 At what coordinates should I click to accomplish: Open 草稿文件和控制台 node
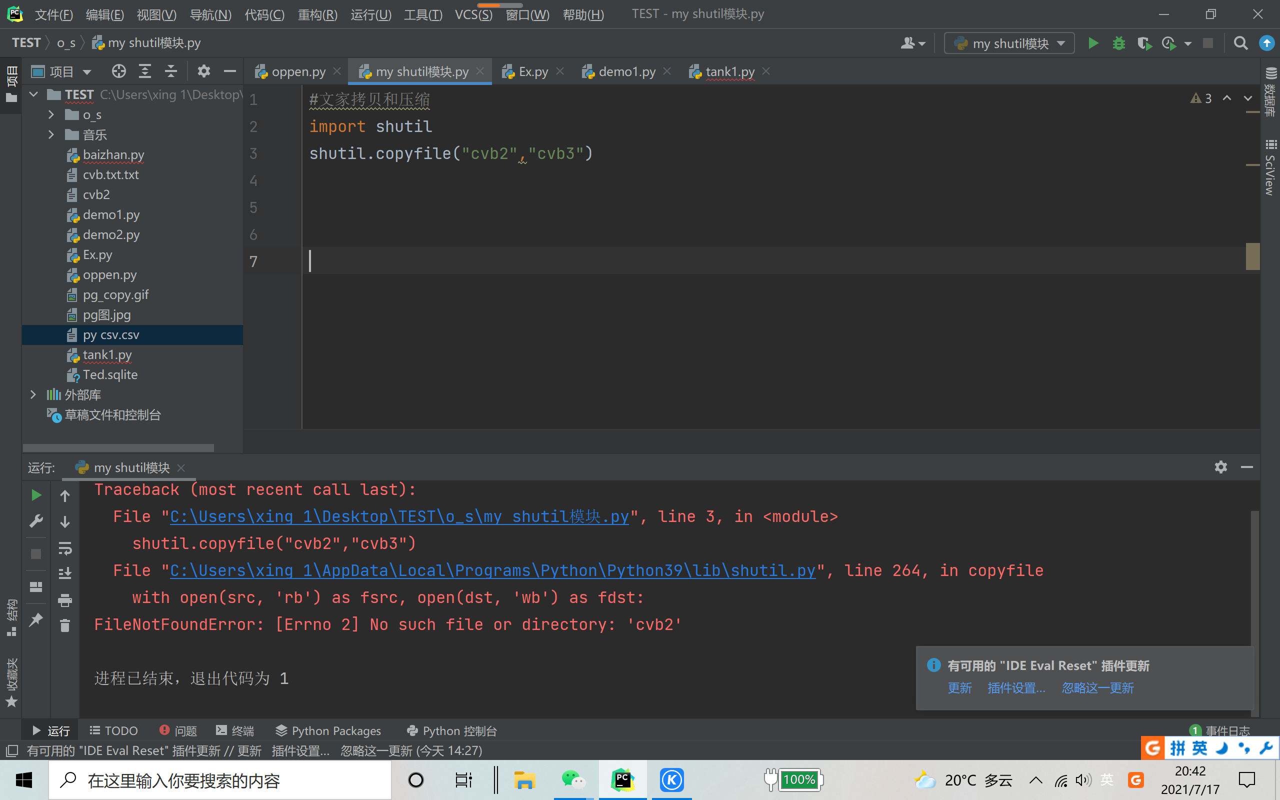(112, 415)
